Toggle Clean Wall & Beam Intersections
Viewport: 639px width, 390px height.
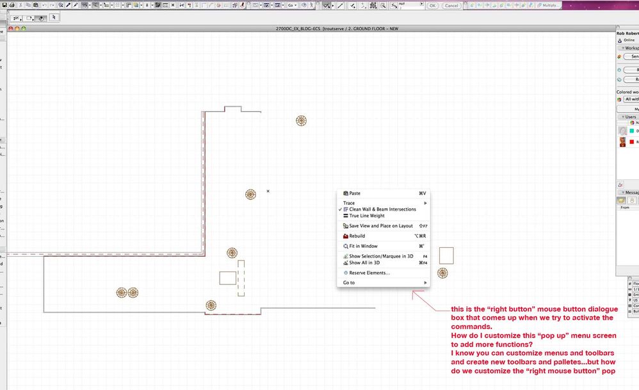[383, 209]
